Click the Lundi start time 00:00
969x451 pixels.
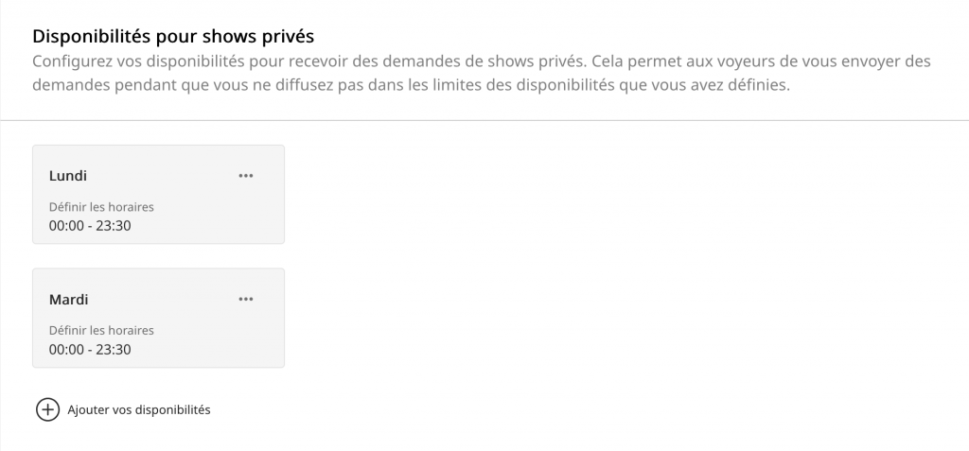(x=66, y=225)
